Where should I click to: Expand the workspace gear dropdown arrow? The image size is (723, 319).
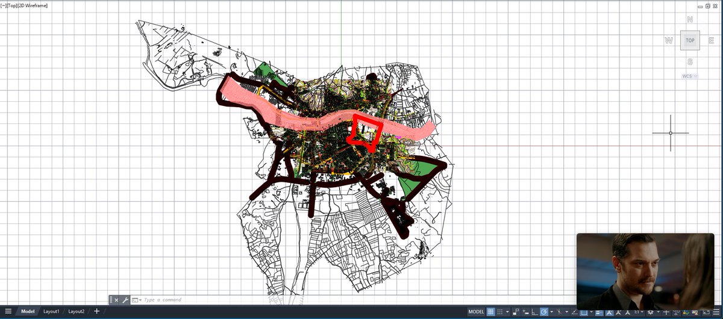click(658, 312)
